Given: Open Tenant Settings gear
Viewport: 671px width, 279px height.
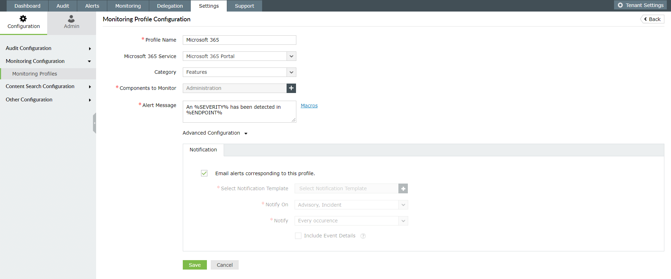Looking at the screenshot, I should [640, 5].
